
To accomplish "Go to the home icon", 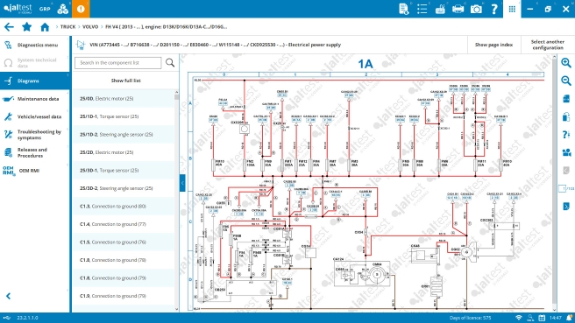I will tap(45, 27).
